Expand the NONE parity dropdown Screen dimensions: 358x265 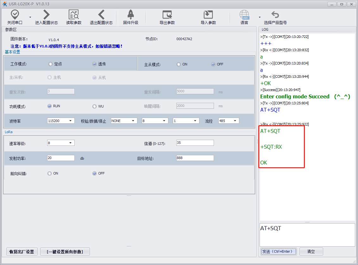[x=124, y=121]
